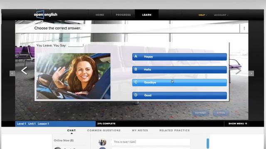The image size is (266, 149).
Task: Click Unit 1 in the breadcrumb
Action: click(x=32, y=124)
